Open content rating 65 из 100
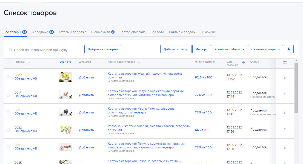Viewport: 303px width, 164px height. [202, 130]
